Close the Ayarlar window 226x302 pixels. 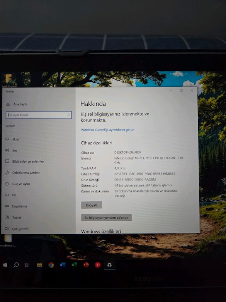pos(192,91)
